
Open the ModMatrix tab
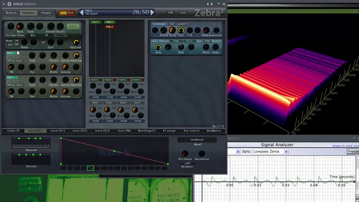coord(214,131)
